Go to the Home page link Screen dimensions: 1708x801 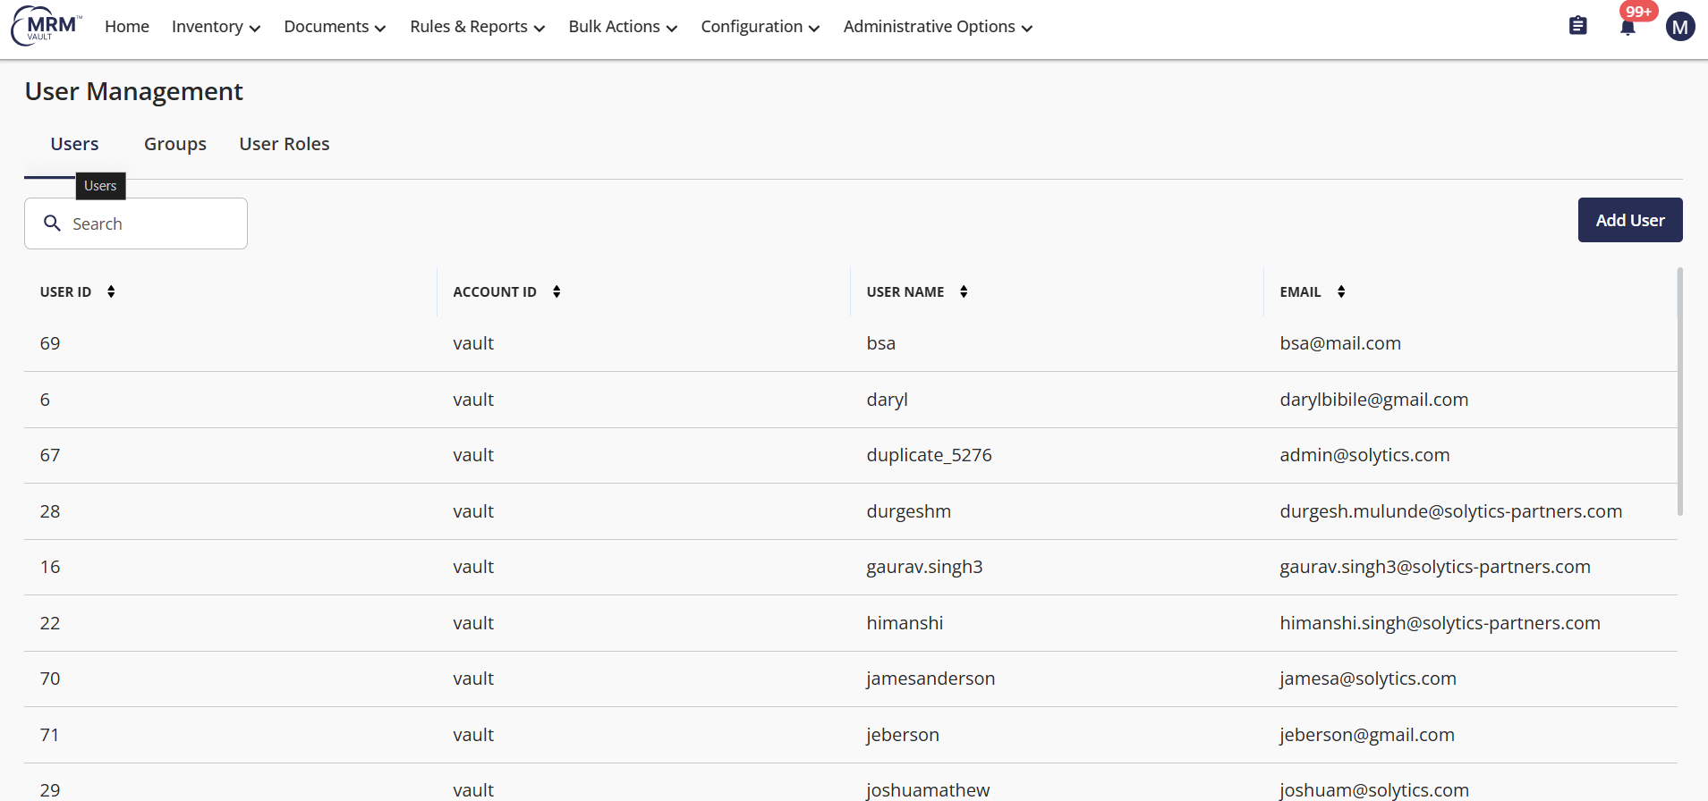click(127, 27)
